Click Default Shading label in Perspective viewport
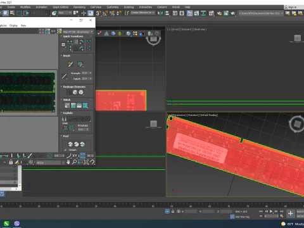304x228 pixels. click(x=208, y=115)
